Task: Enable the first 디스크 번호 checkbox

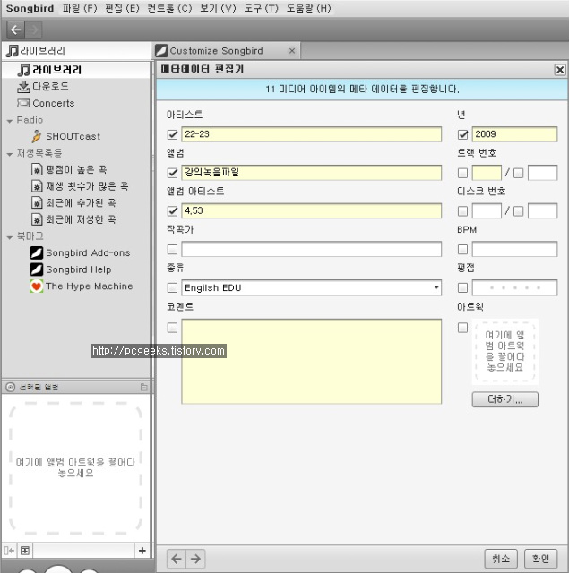Action: click(x=462, y=211)
